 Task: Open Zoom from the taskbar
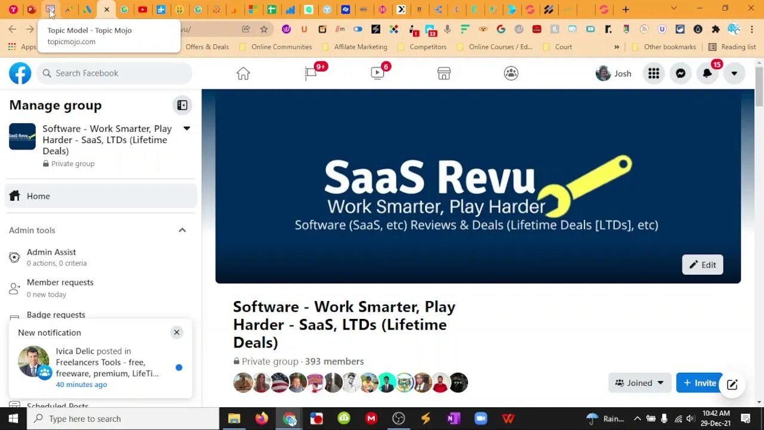480,419
